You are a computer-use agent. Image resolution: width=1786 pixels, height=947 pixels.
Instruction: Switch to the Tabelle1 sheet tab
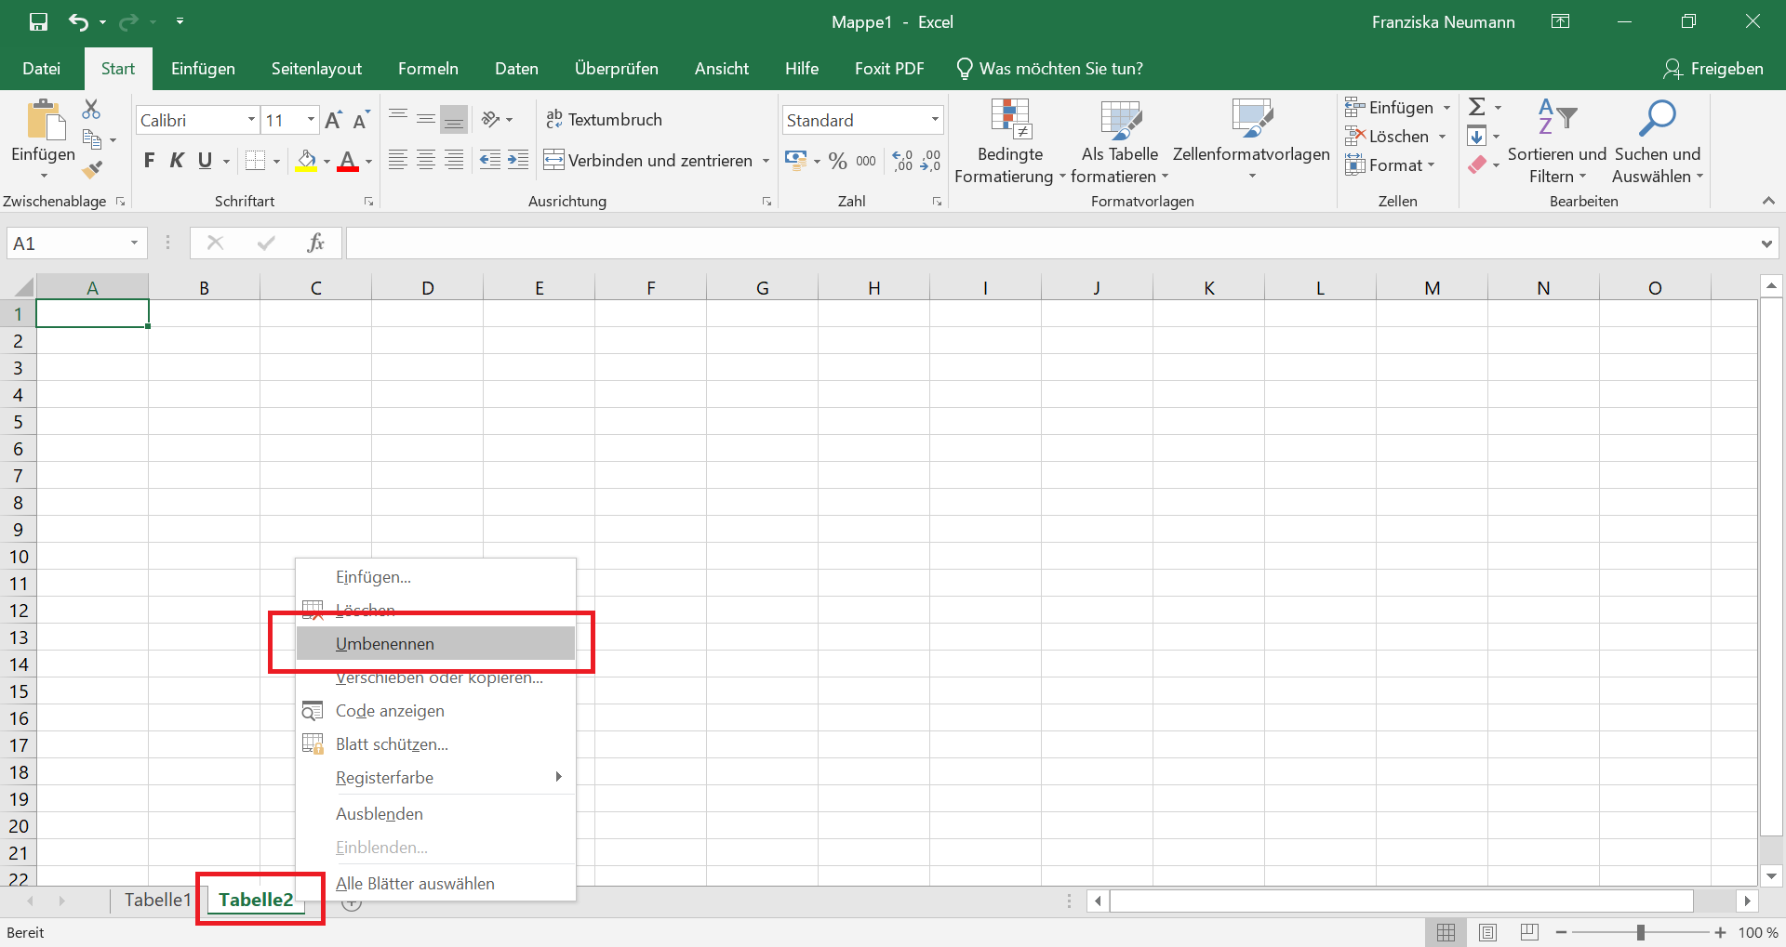point(156,899)
